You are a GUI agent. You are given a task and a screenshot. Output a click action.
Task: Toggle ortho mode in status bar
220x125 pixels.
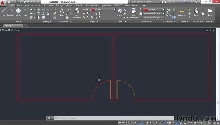[x=143, y=123]
